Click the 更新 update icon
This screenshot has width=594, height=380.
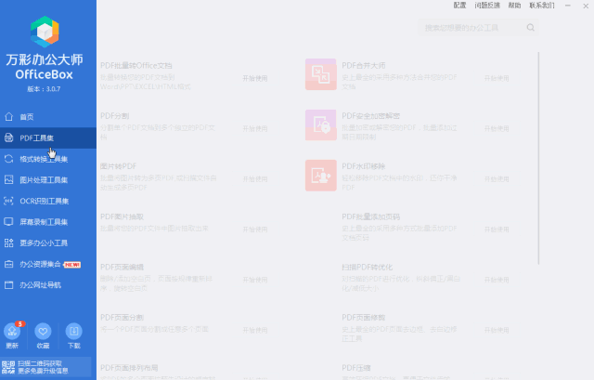coord(12,332)
